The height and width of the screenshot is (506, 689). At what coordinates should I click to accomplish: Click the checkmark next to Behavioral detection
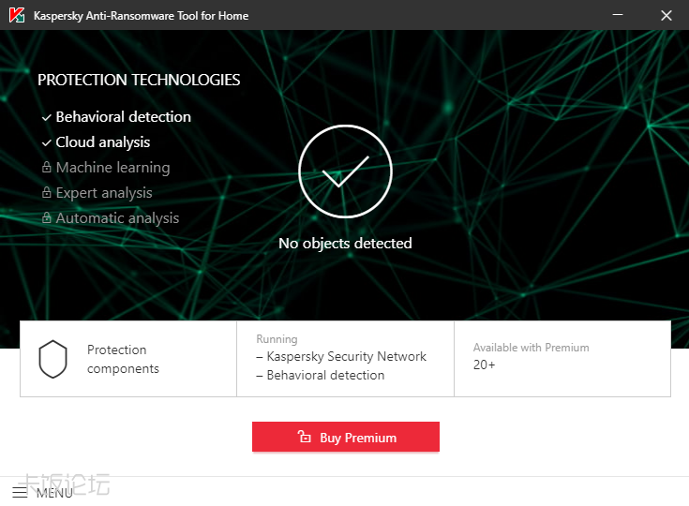[x=46, y=117]
